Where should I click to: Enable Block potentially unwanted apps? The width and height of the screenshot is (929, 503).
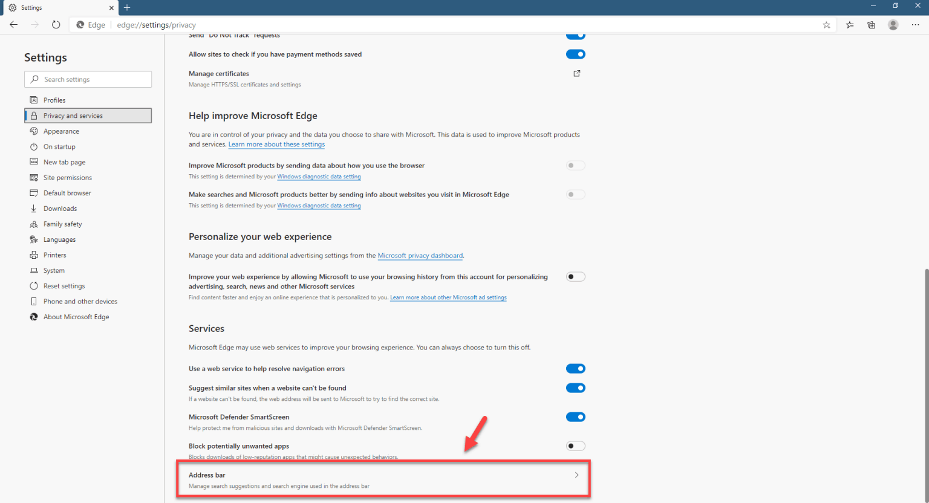point(575,446)
